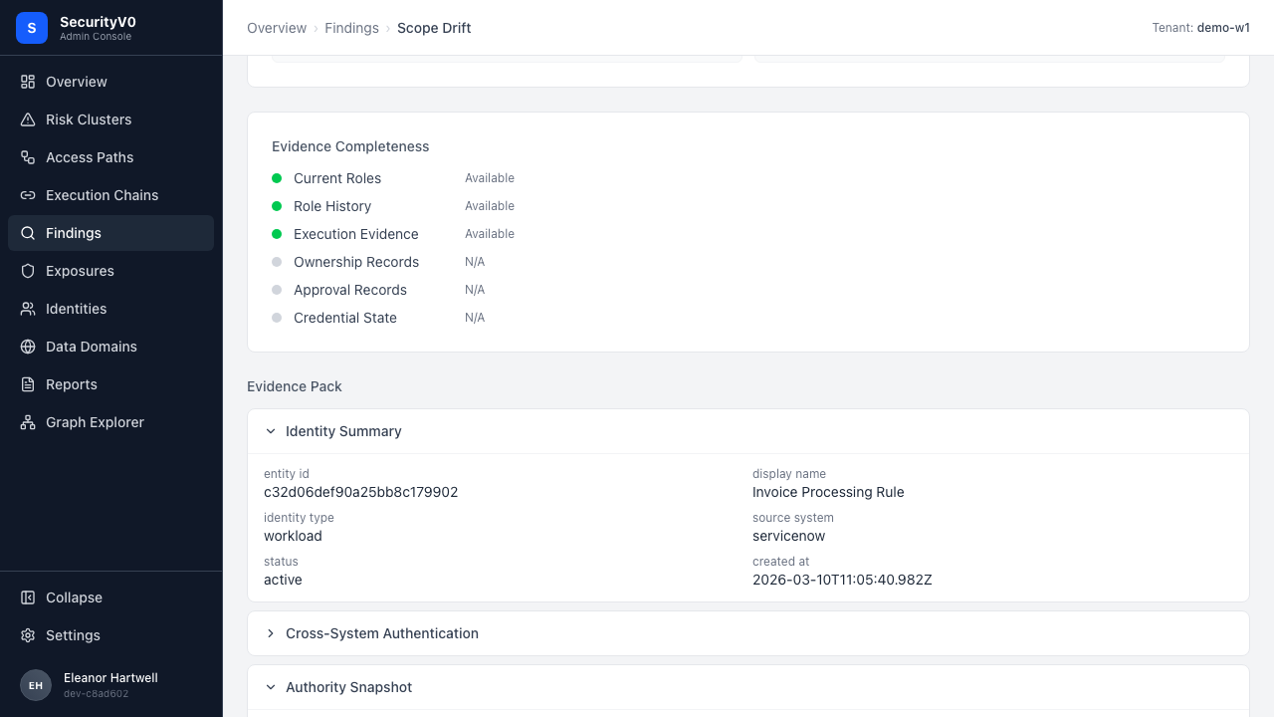Image resolution: width=1274 pixels, height=717 pixels.
Task: Click Ownership Records gray status dot
Action: [277, 262]
